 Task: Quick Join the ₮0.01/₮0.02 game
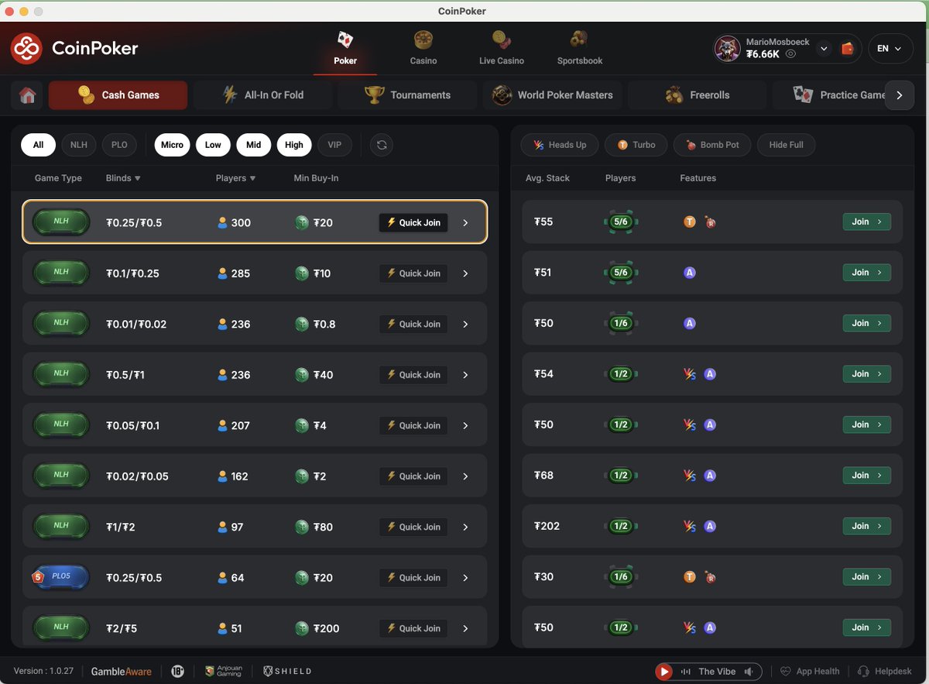point(413,324)
